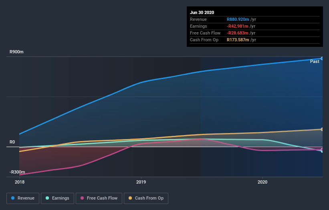
Task: Toggle the Earnings legend button
Action: click(x=57, y=198)
